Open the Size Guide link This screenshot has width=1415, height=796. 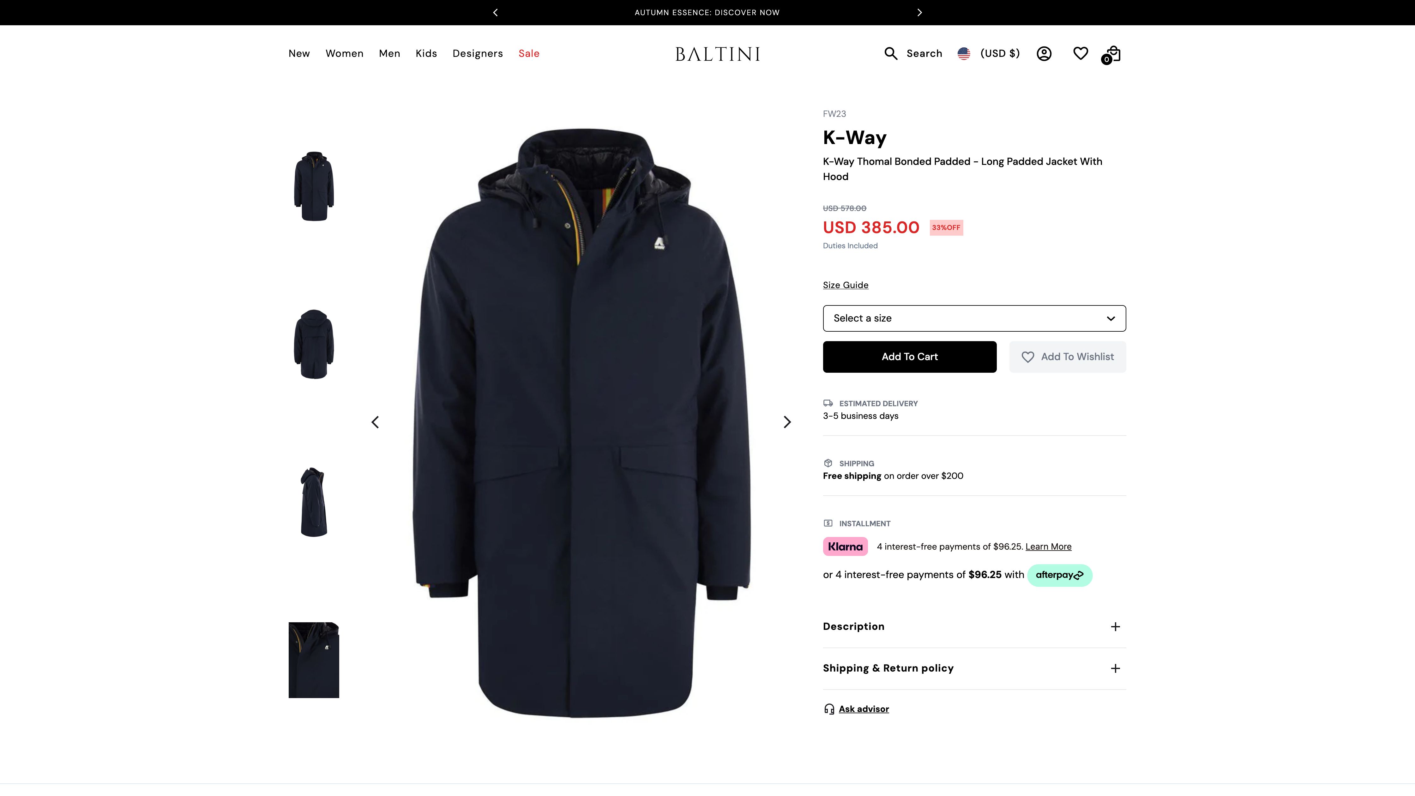point(845,285)
